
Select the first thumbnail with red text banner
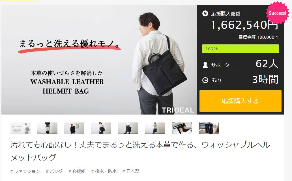20,128
